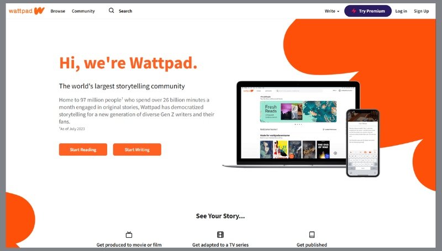
Task: Click the lightning bolt icon in Try Premium
Action: pos(354,11)
